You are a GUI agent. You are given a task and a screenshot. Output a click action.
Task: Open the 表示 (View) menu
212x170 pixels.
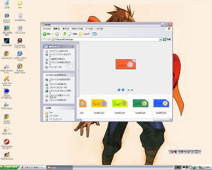click(x=65, y=29)
